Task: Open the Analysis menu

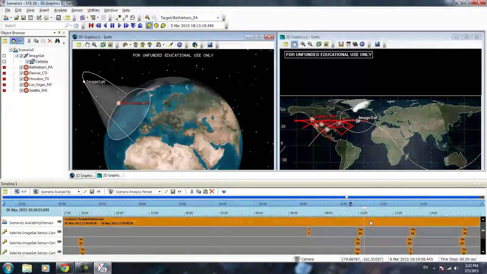Action: [60, 10]
